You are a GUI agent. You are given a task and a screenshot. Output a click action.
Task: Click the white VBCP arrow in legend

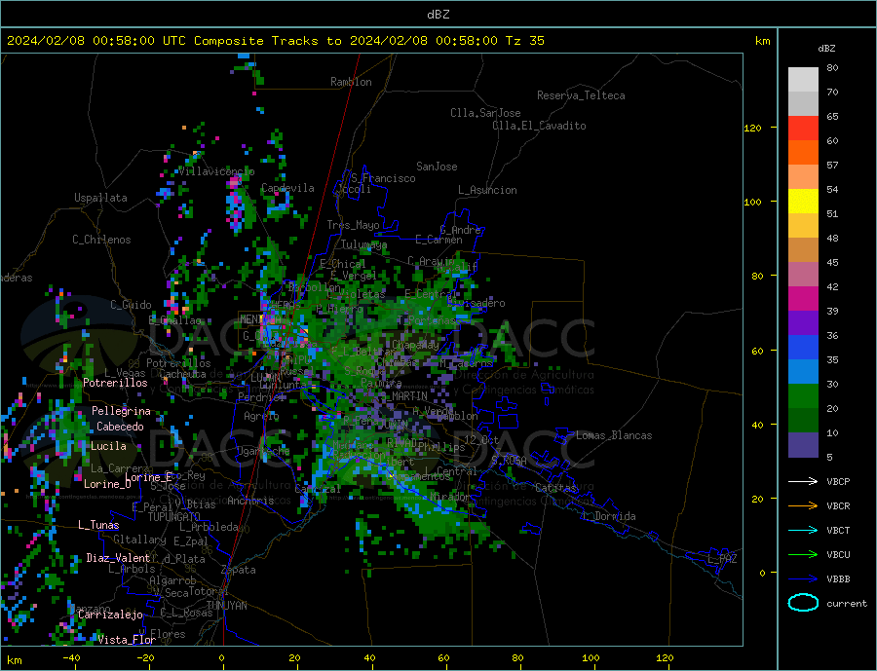[x=803, y=481]
